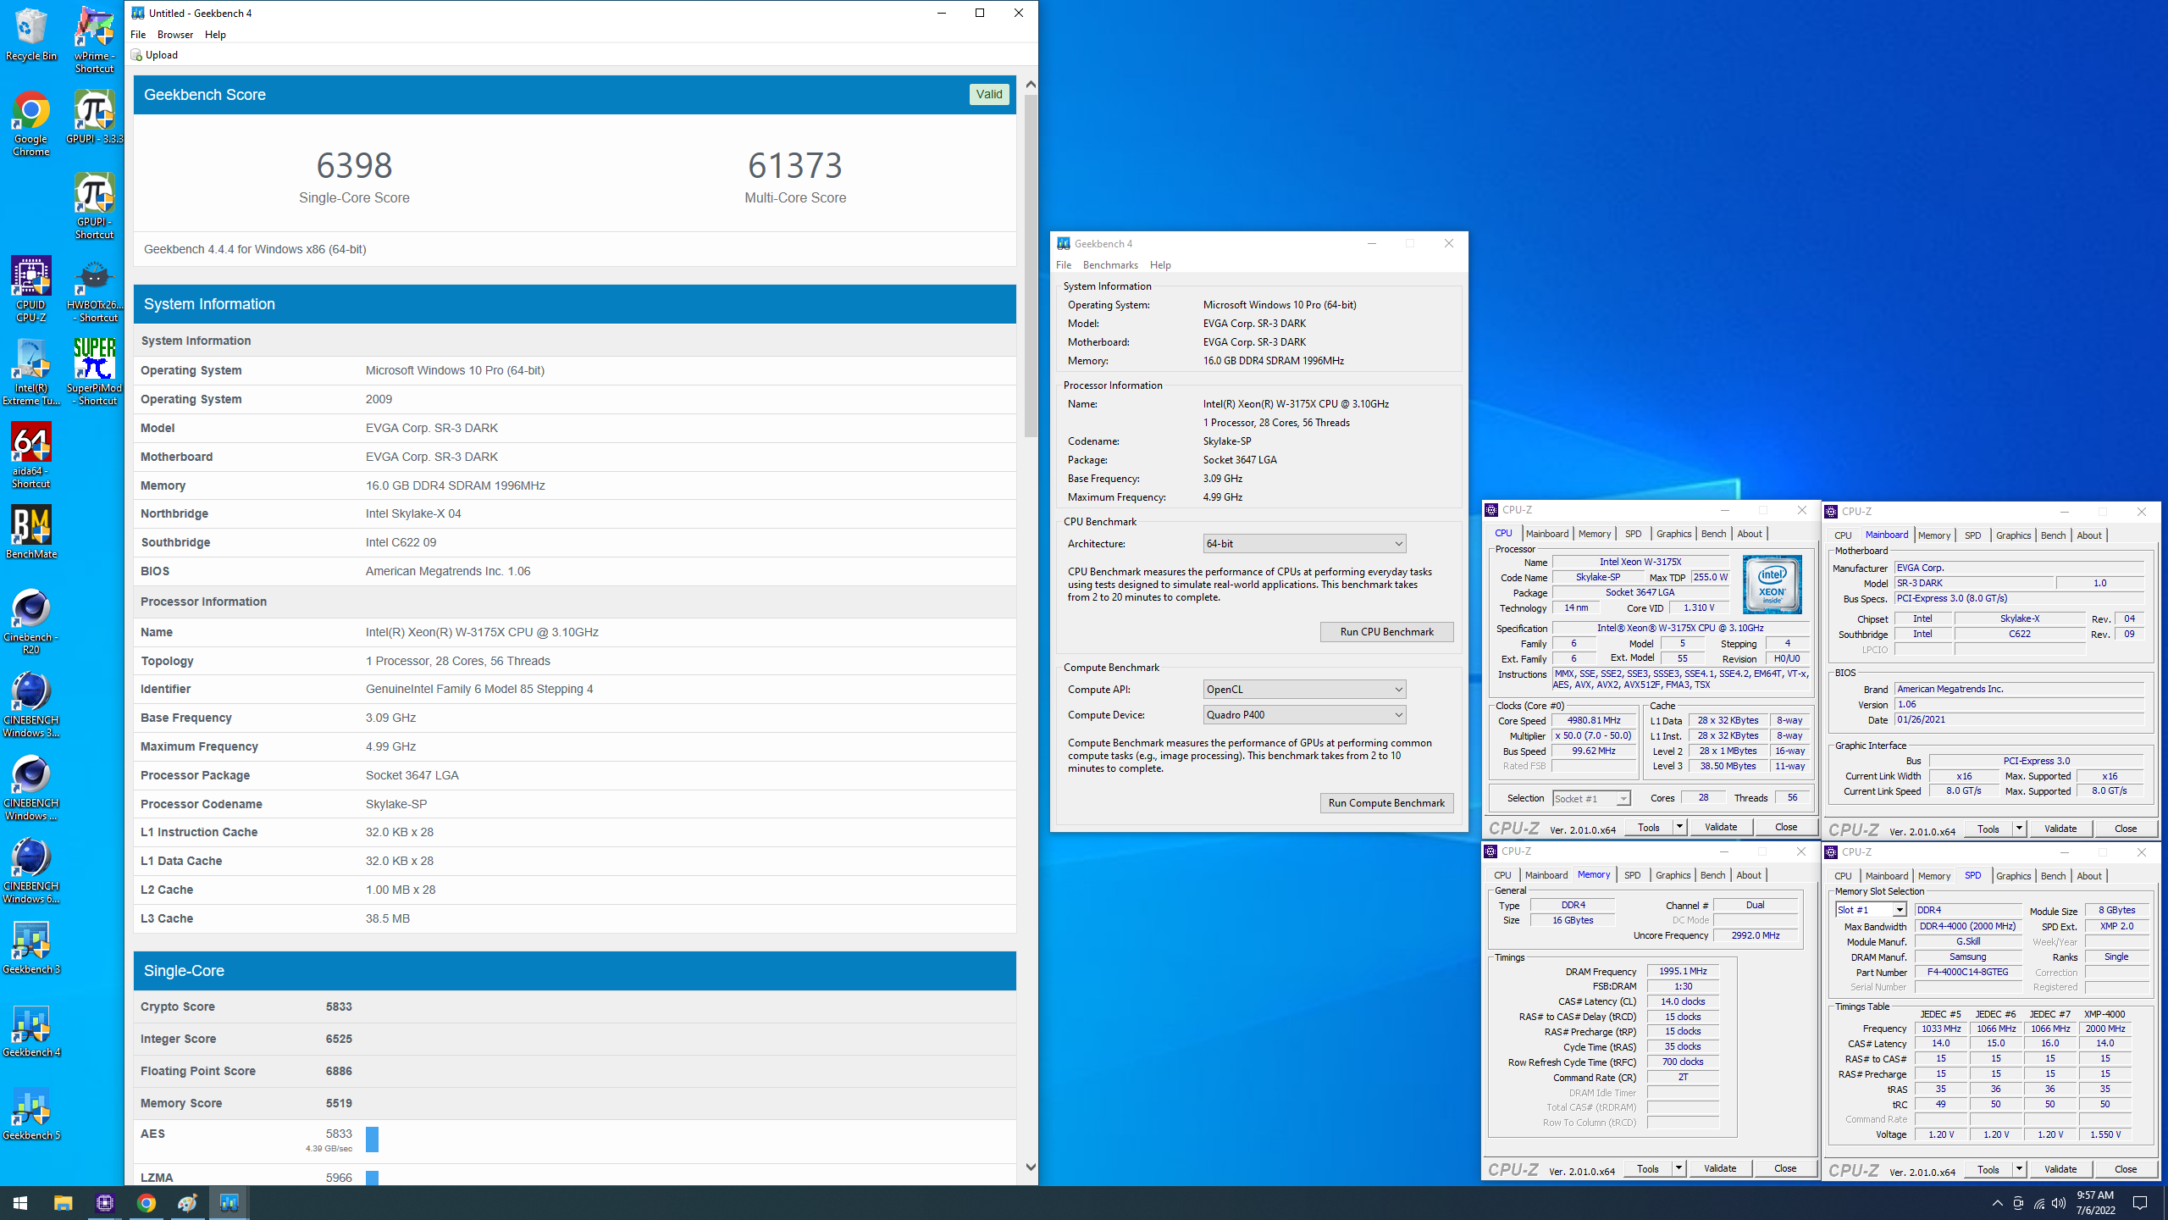Screen dimensions: 2168x1220
Task: Open CPU-Z from the taskbar
Action: pos(104,1202)
